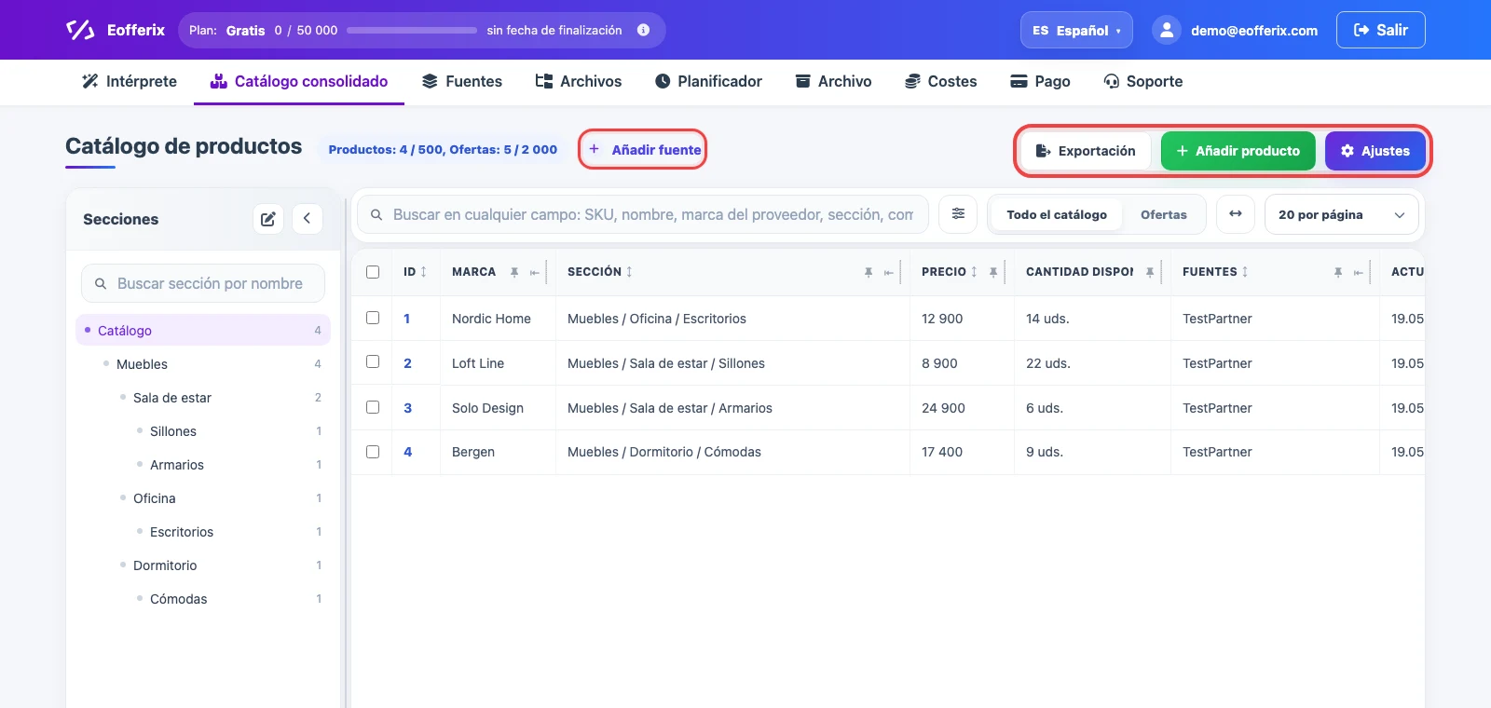
Task: Click the Añadir producto button
Action: 1238,151
